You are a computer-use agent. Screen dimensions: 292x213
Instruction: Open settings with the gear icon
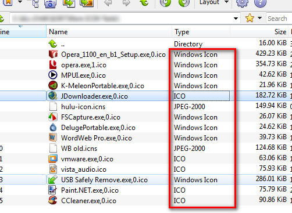click(242, 3)
